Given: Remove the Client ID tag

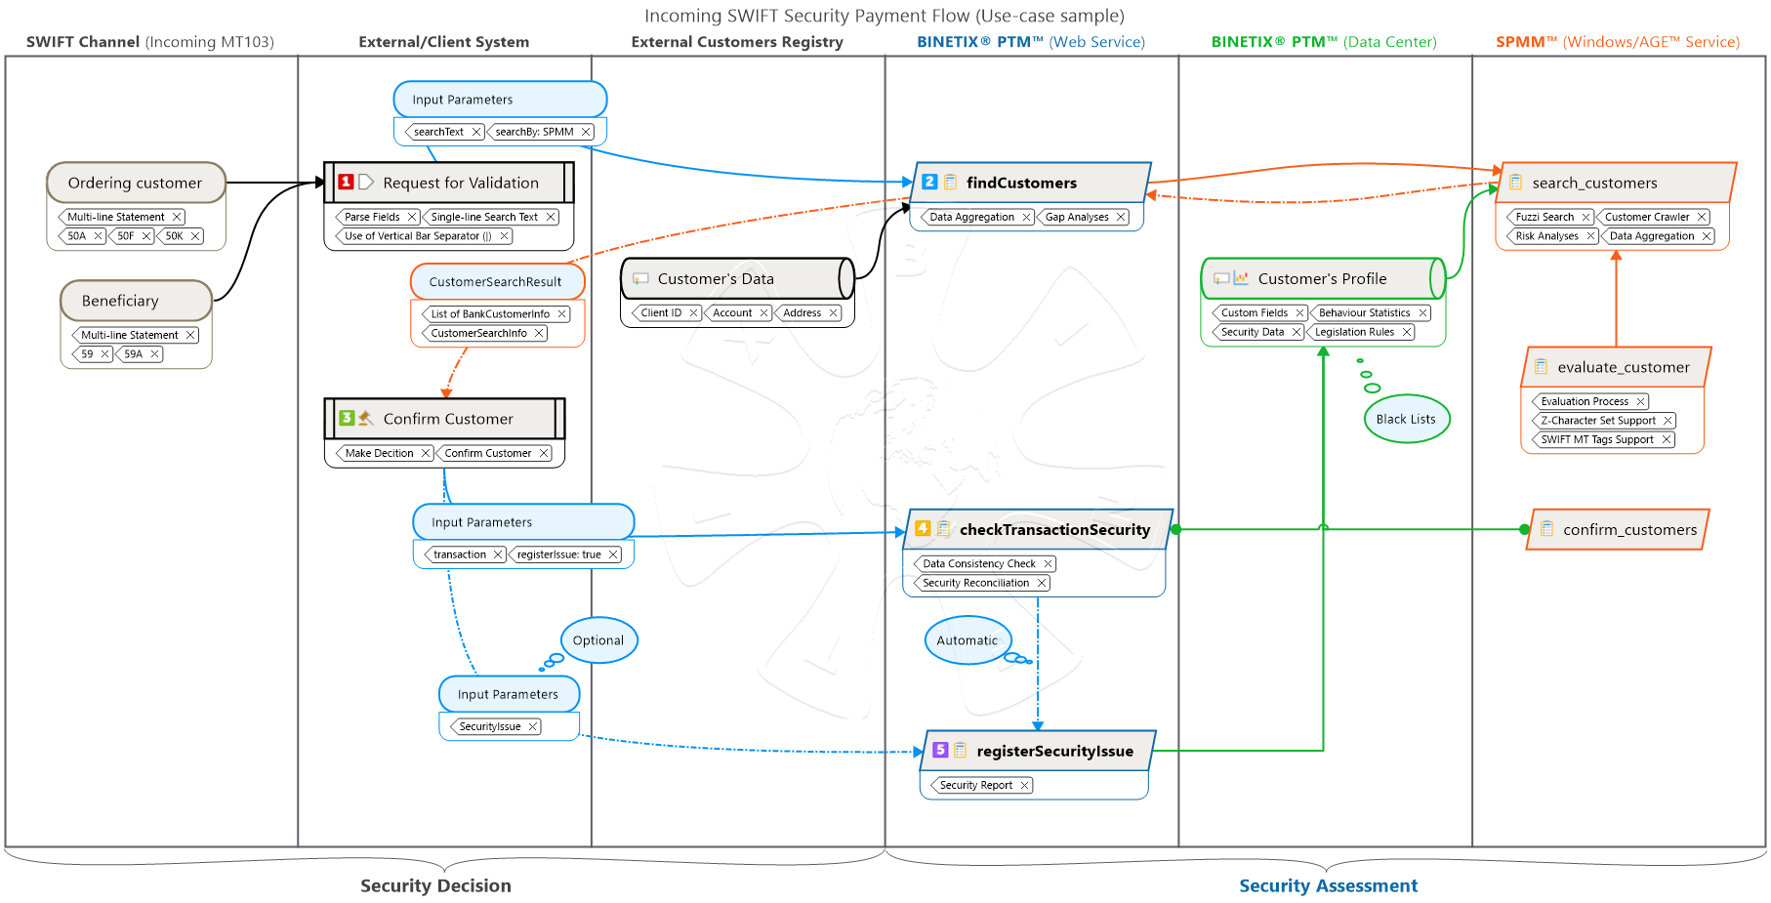Looking at the screenshot, I should 694,313.
